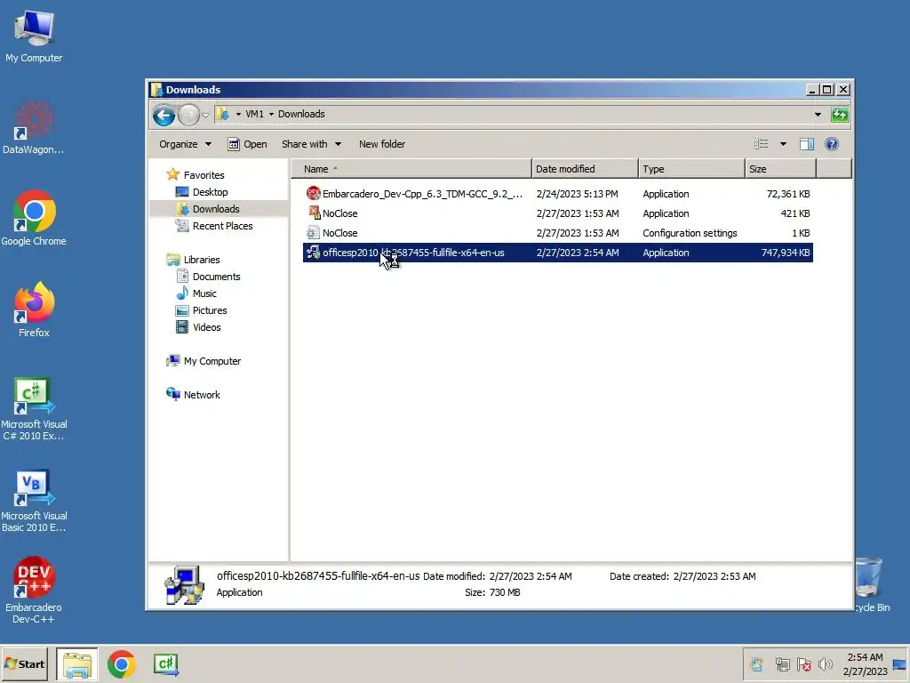
Task: Open the recent locations dropdown beside Forward
Action: 205,115
